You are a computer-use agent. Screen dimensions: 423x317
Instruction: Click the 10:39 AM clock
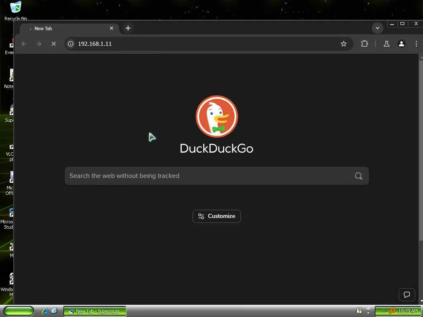click(408, 311)
